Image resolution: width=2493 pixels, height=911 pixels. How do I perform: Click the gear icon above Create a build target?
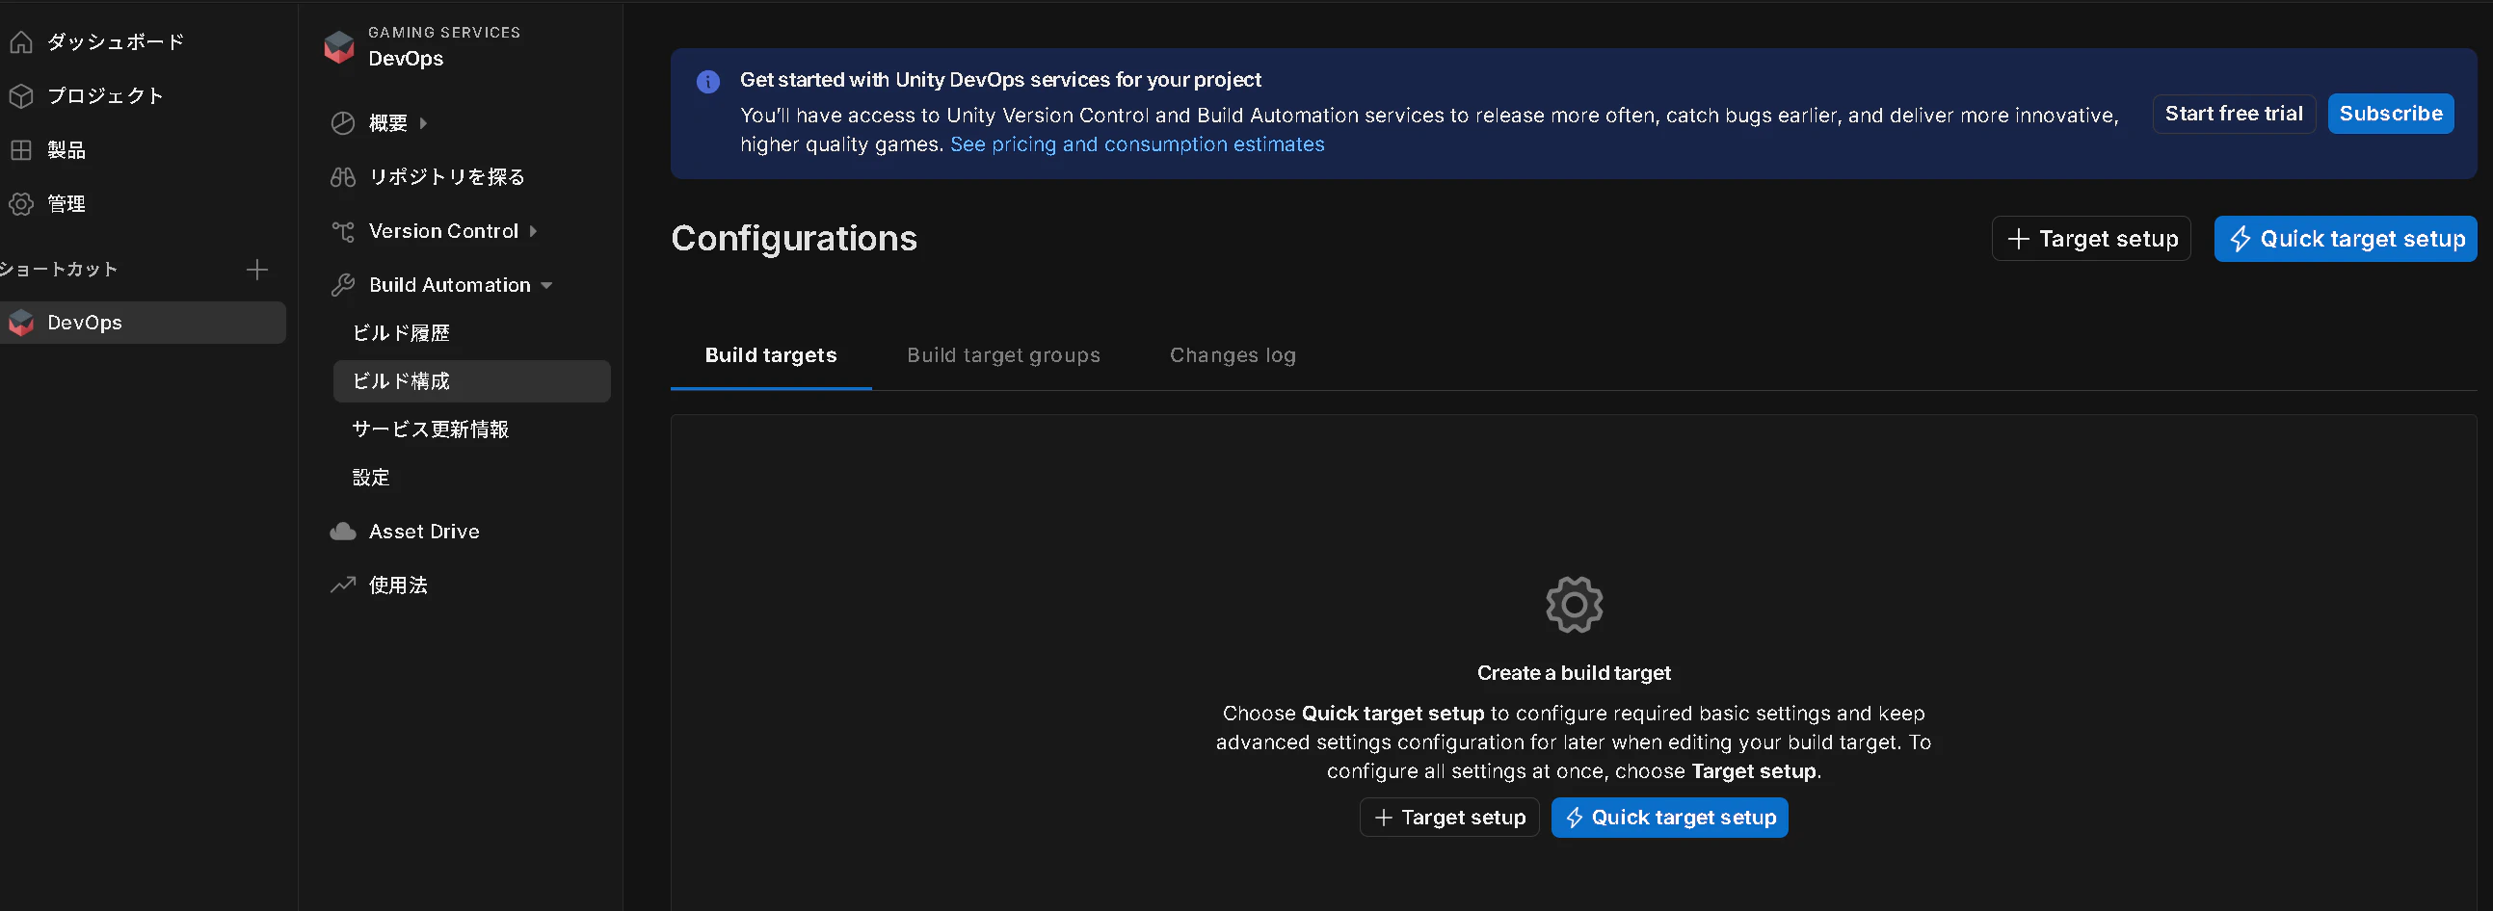point(1574,606)
